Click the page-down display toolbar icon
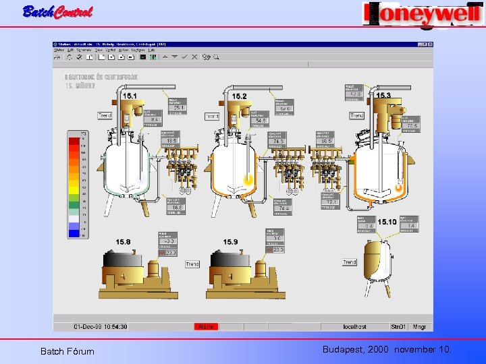The image size is (486, 364). [x=111, y=57]
